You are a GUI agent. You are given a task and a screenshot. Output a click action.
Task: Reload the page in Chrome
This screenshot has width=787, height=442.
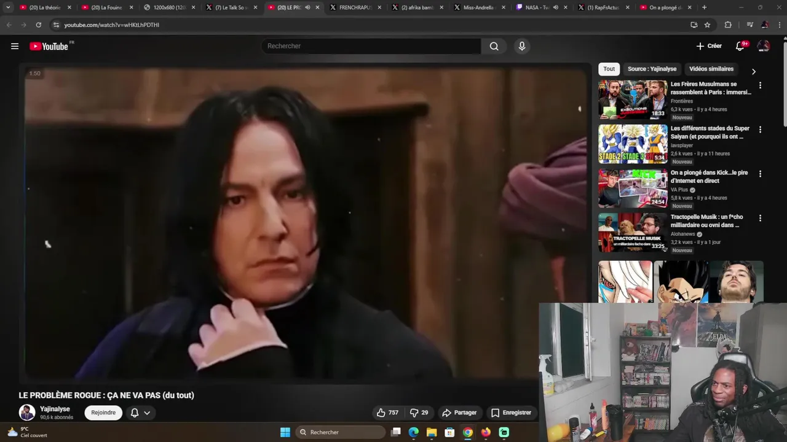click(38, 25)
